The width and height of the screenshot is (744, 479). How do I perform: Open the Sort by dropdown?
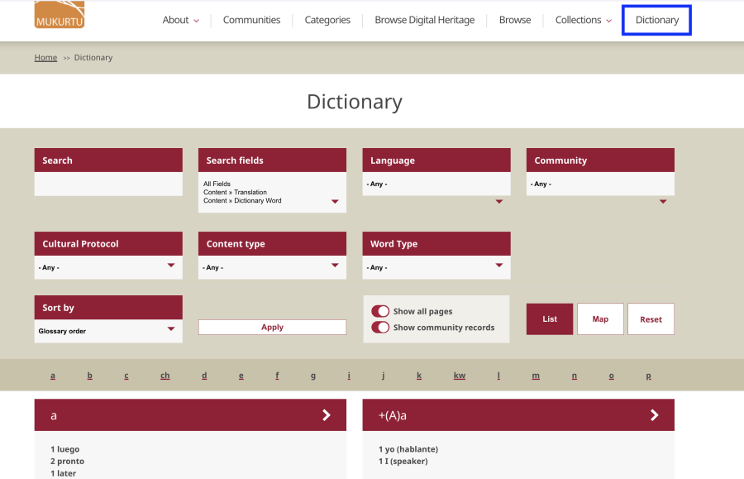point(108,331)
